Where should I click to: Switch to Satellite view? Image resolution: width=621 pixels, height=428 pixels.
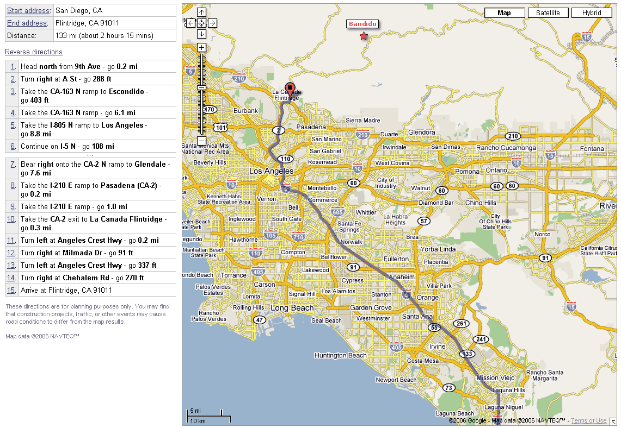[x=548, y=13]
